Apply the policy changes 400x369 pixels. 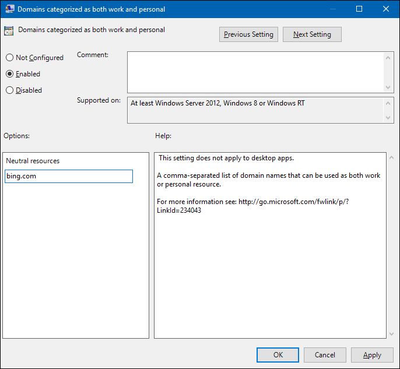[372, 355]
